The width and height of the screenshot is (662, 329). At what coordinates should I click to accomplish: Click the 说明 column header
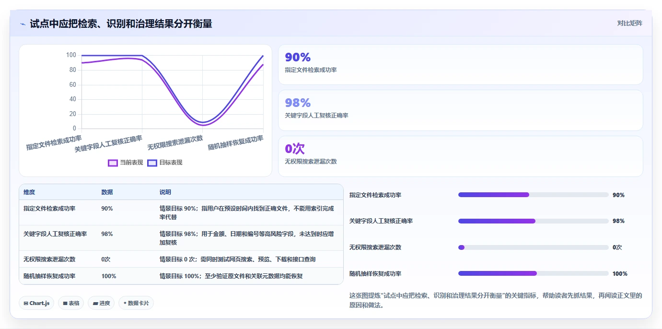tap(165, 192)
